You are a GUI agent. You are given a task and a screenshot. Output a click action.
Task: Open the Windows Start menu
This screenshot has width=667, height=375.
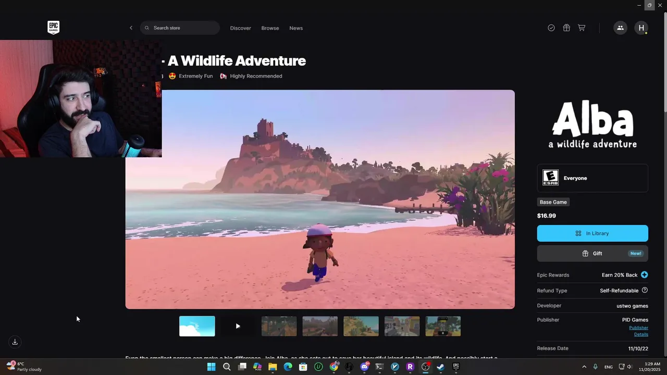tap(211, 367)
